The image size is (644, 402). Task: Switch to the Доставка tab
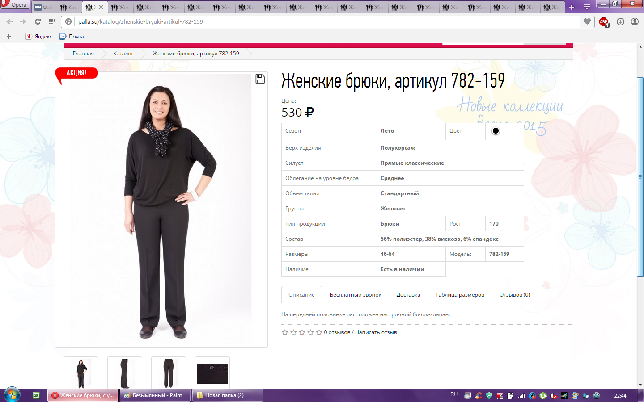408,295
